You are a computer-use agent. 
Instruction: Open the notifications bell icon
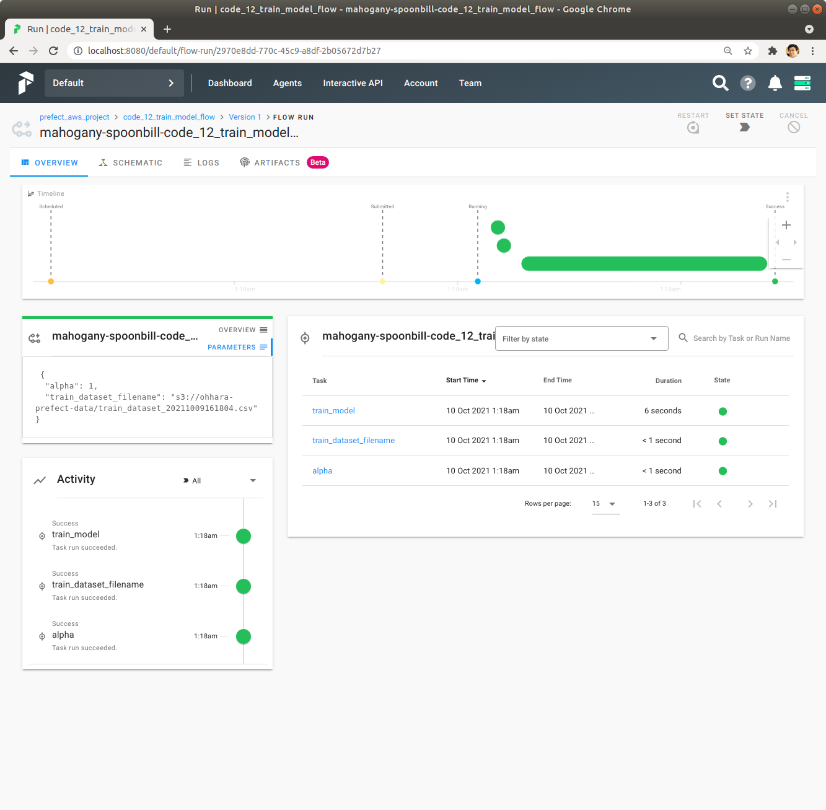[775, 83]
